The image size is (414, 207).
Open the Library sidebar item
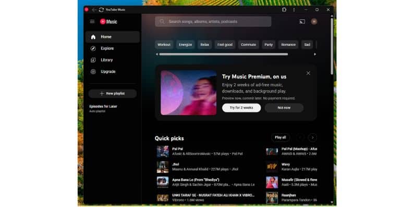[113, 60]
